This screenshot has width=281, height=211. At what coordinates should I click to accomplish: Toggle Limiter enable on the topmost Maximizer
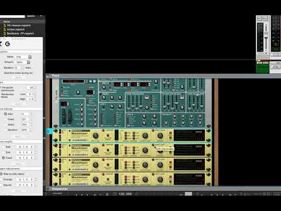(x=103, y=130)
